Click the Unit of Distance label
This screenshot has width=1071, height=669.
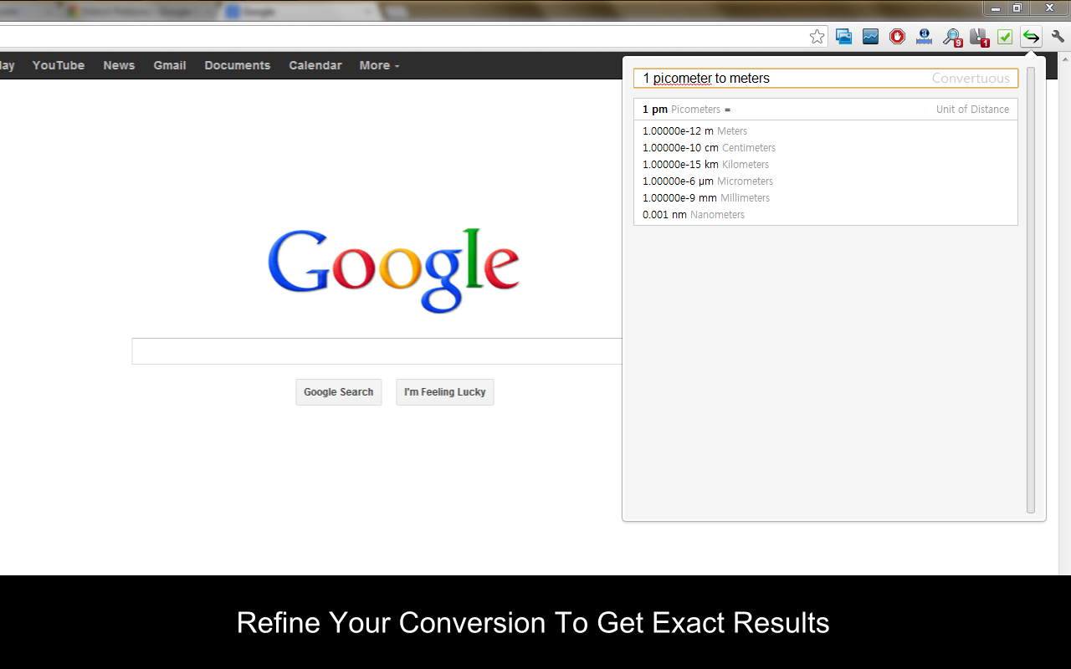[972, 110]
